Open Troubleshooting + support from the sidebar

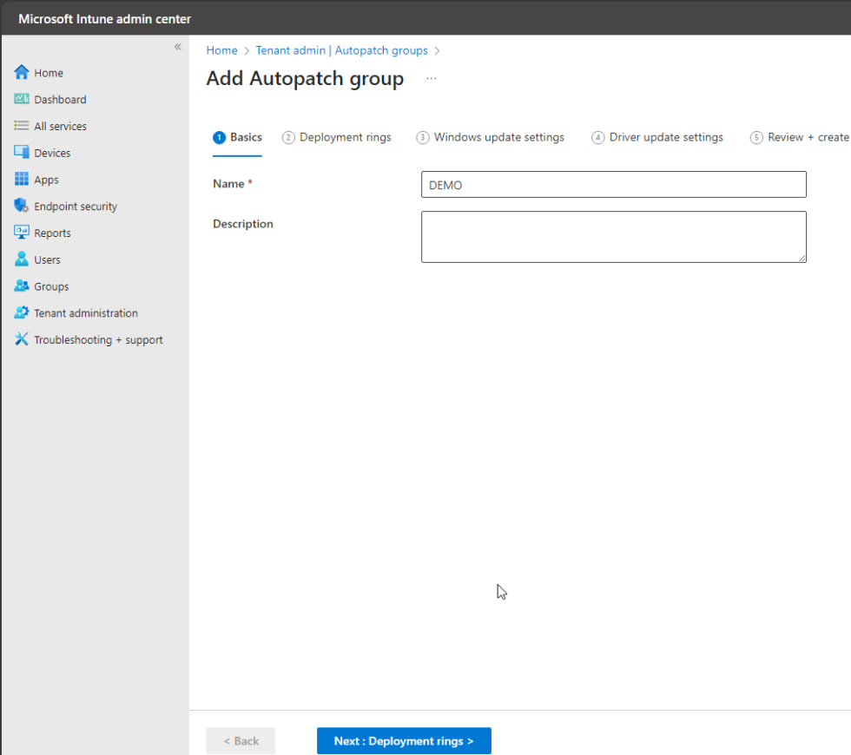[98, 339]
